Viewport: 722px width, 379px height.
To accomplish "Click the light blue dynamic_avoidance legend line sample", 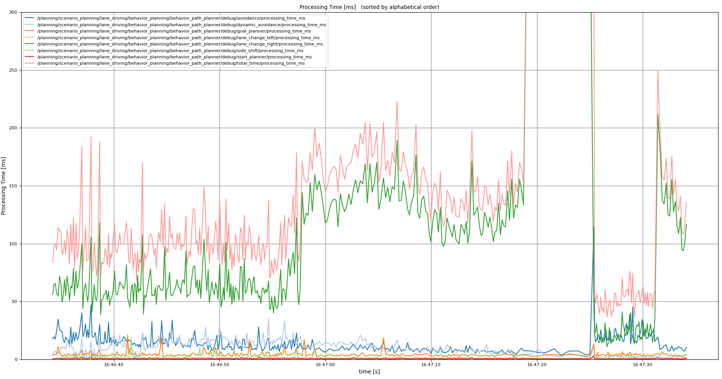I will (x=30, y=25).
